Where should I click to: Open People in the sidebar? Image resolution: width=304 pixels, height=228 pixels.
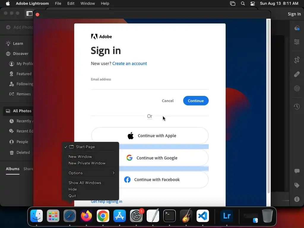click(19, 142)
